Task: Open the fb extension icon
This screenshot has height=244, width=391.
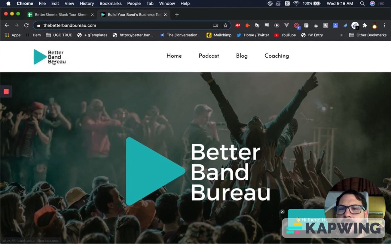Action: pyautogui.click(x=326, y=26)
